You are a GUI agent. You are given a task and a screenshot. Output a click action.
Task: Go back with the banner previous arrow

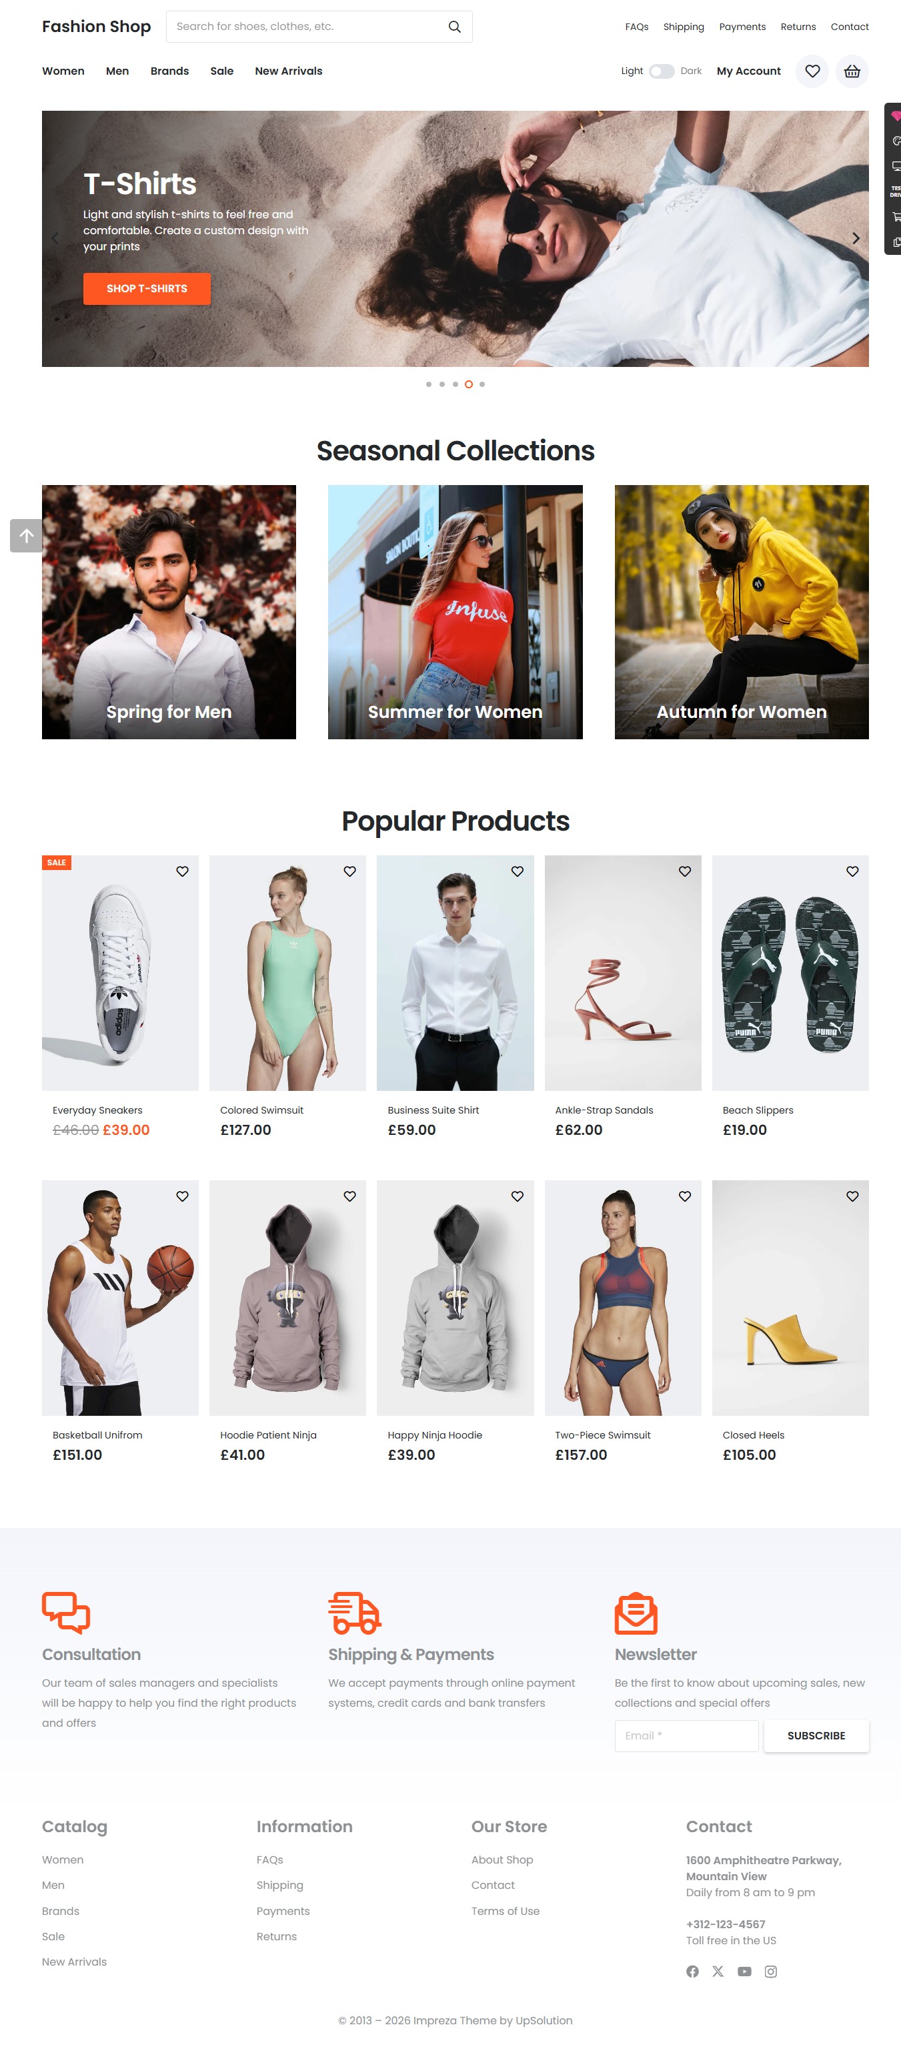(55, 239)
